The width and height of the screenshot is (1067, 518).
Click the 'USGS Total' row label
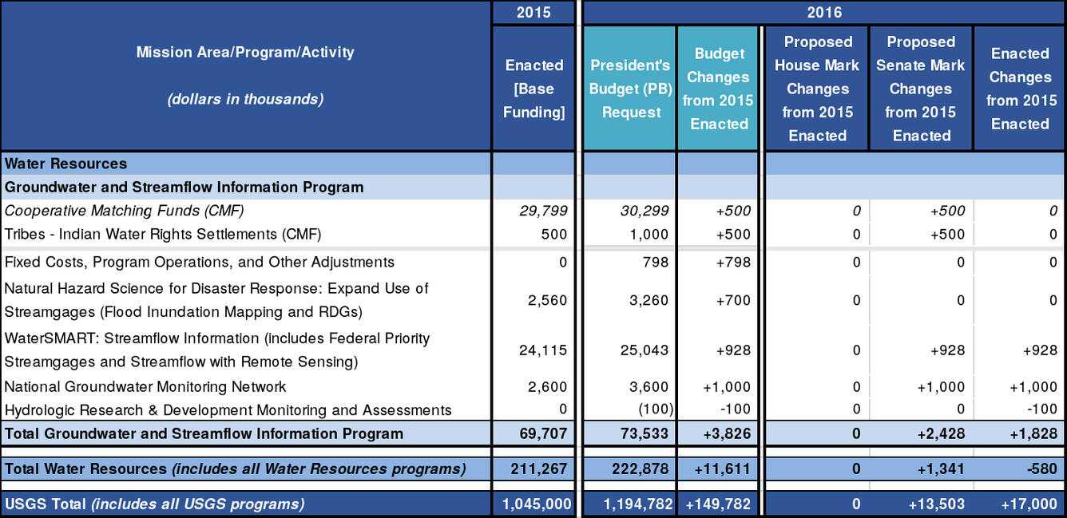[154, 504]
